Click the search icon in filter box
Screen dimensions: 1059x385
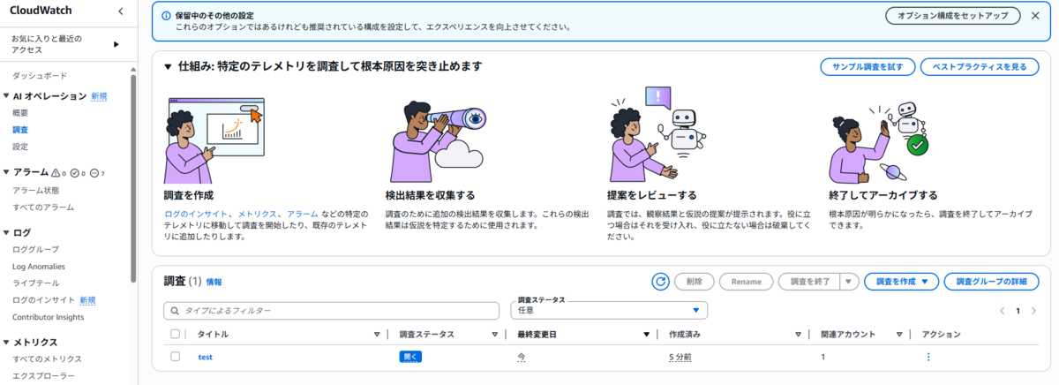pyautogui.click(x=175, y=311)
